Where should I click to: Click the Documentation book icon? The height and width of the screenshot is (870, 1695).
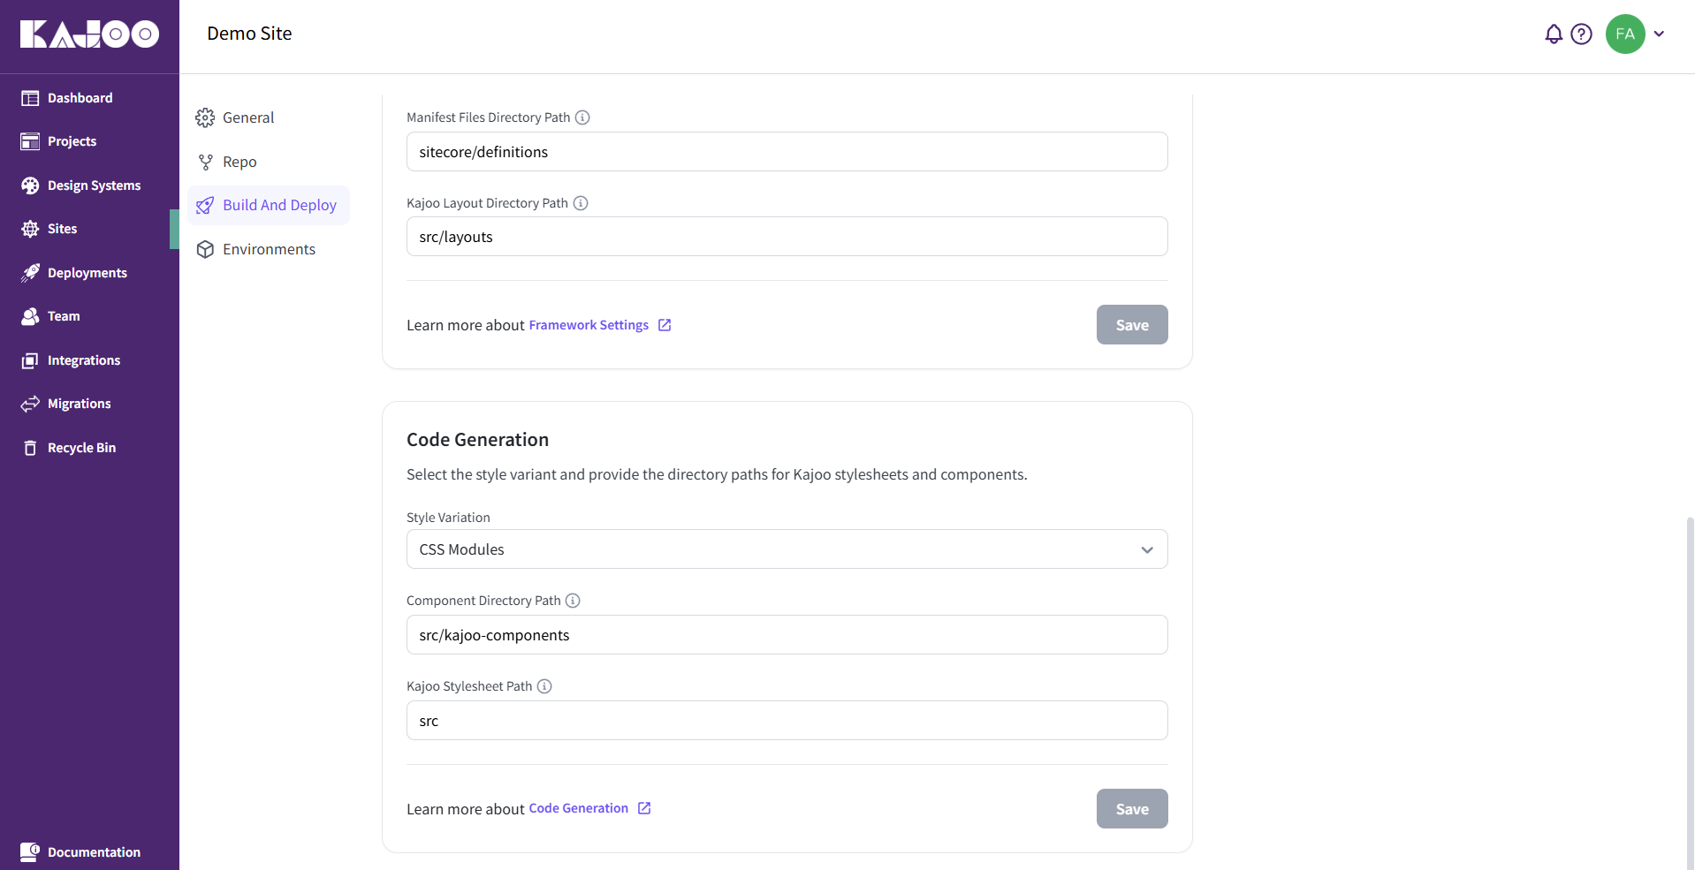click(x=30, y=852)
